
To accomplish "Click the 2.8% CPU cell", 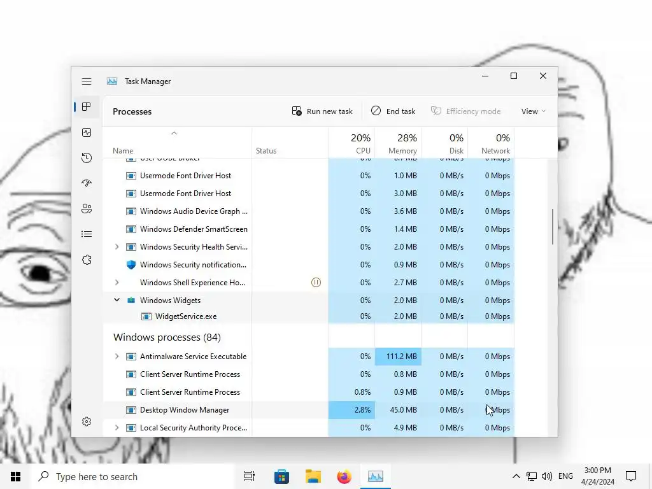I will [x=351, y=410].
